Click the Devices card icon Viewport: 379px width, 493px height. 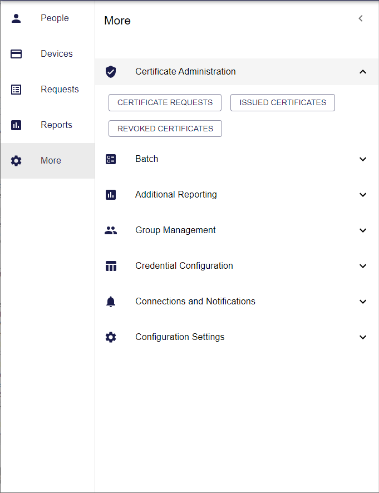pos(16,53)
